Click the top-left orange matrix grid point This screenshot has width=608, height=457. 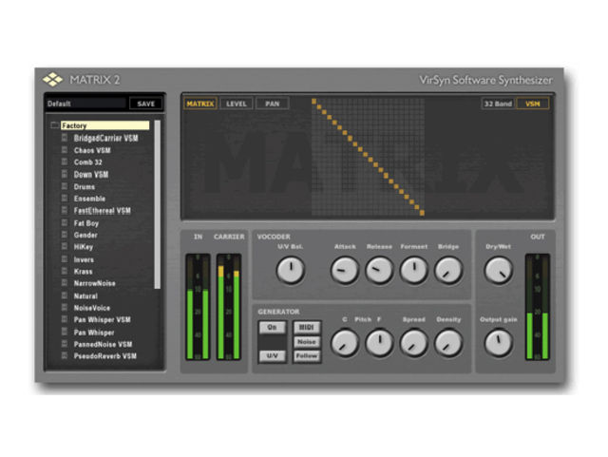point(313,102)
